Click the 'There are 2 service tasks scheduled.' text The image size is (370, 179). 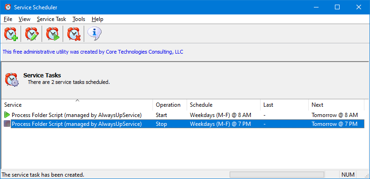69,83
